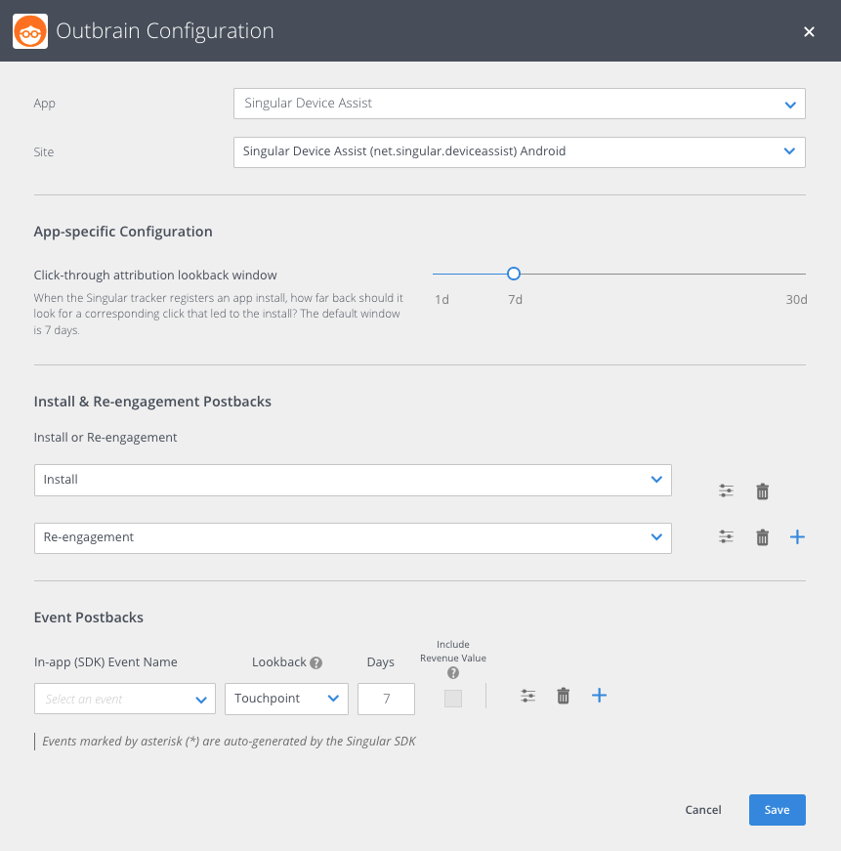
Task: Open the App dropdown showing Singular Device Assist
Action: pos(520,104)
